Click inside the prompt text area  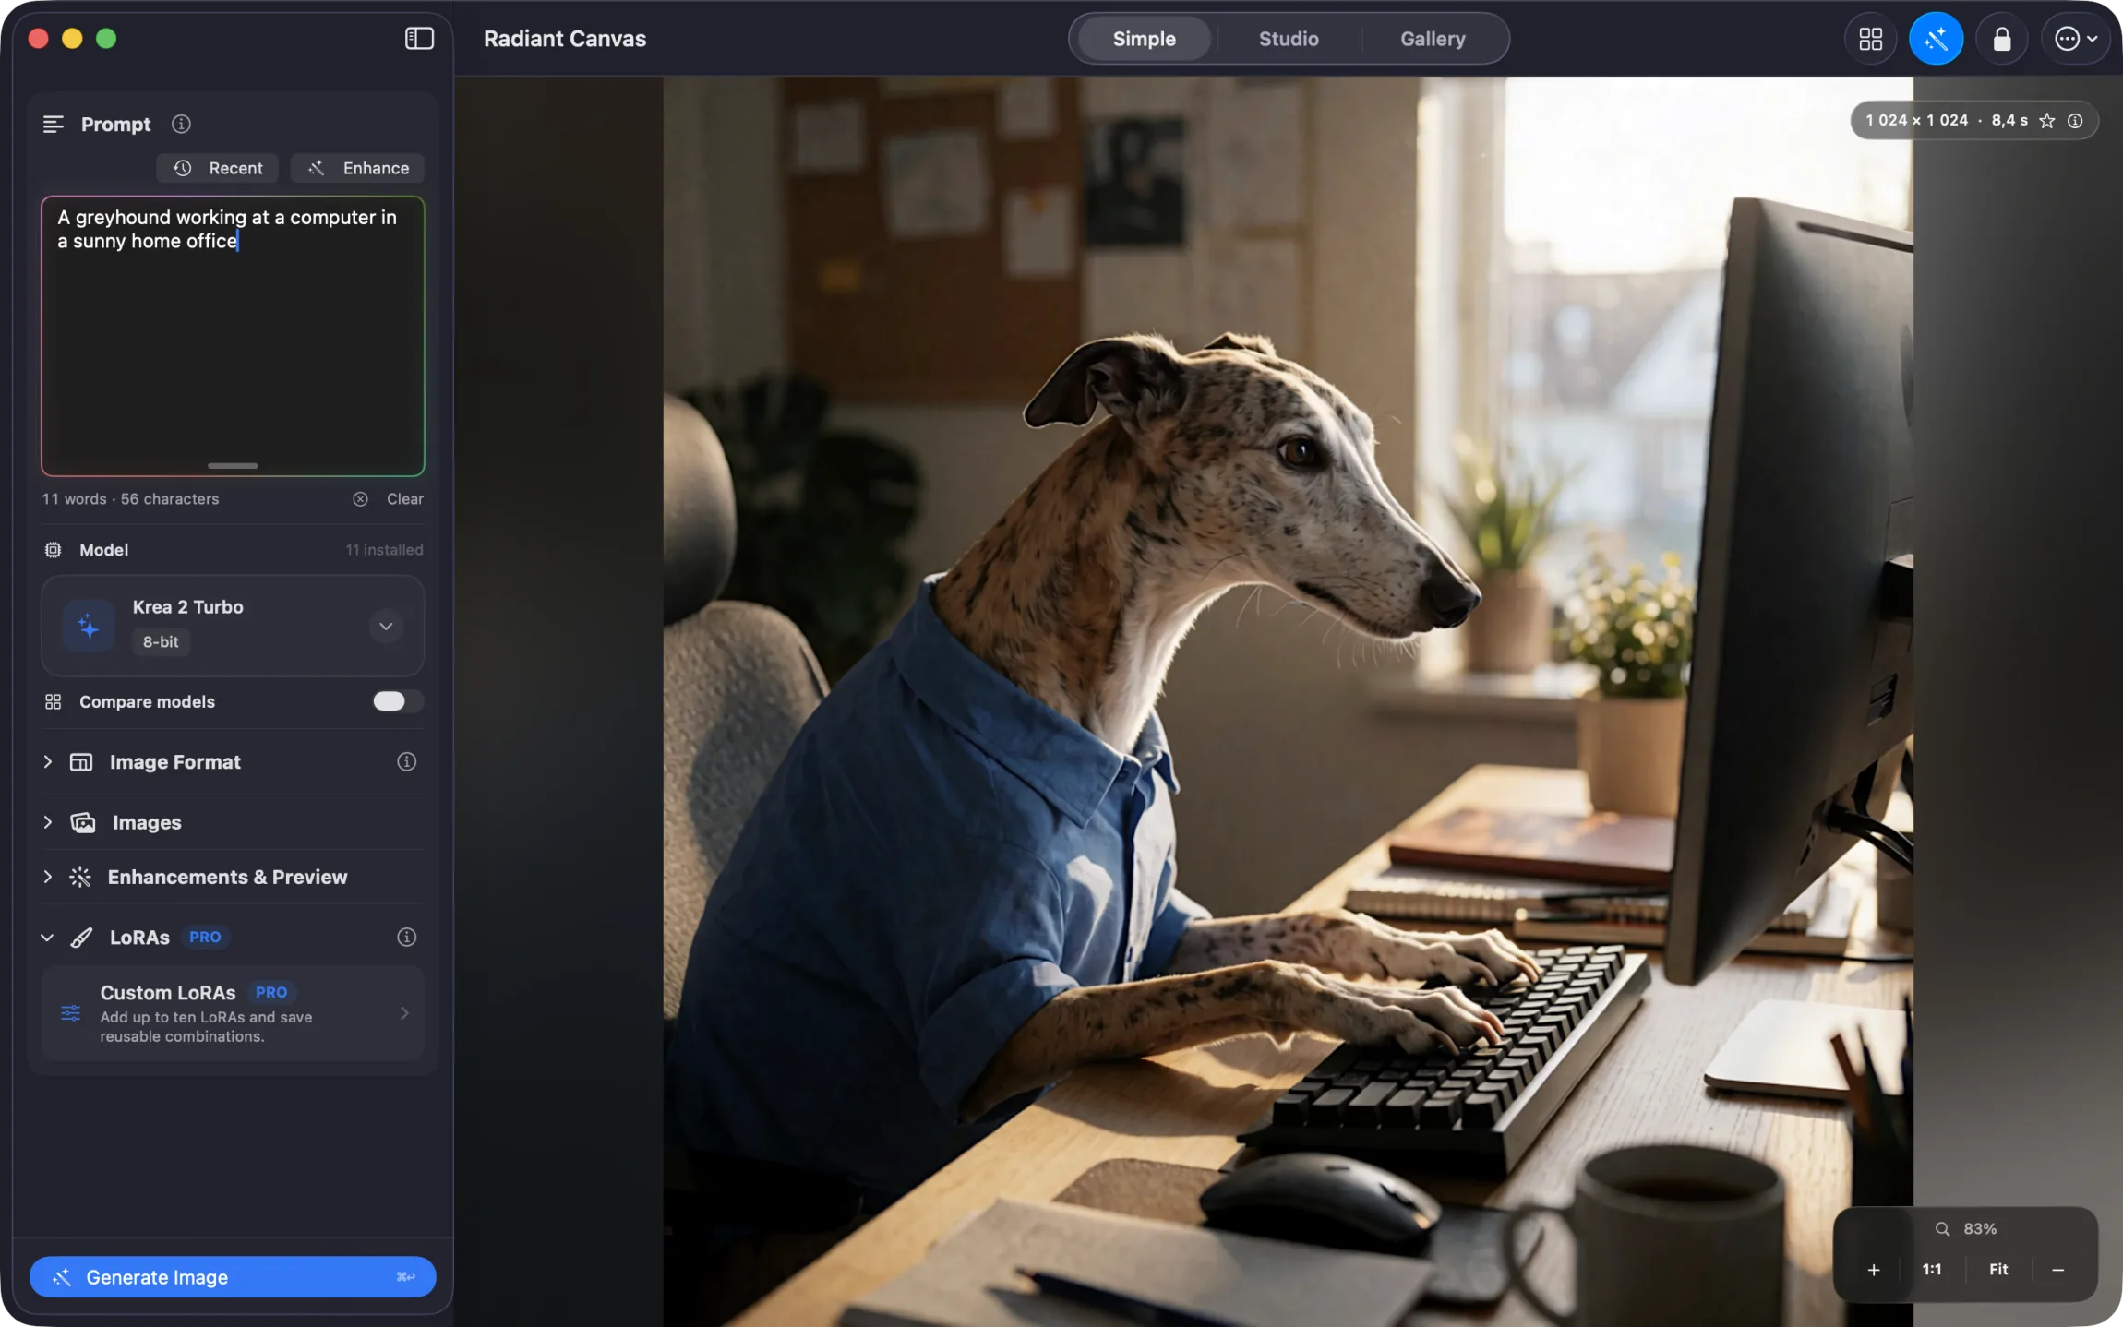pos(233,336)
